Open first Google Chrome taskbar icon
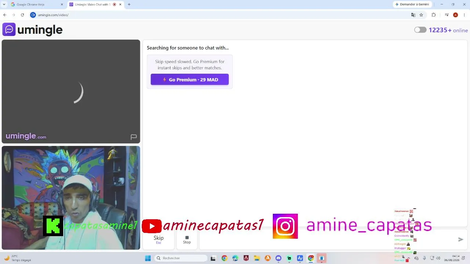 (x=224, y=258)
